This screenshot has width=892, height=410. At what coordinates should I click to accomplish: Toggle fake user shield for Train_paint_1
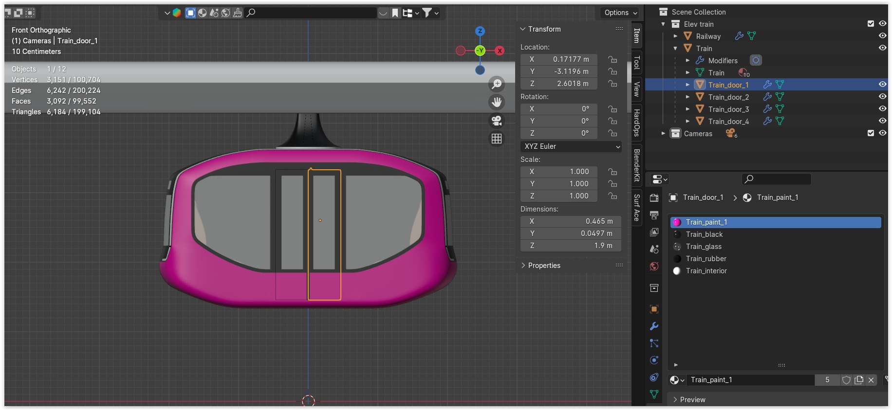(846, 380)
